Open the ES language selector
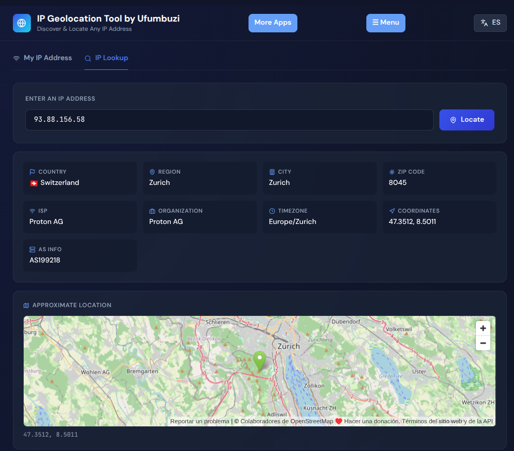 tap(489, 23)
